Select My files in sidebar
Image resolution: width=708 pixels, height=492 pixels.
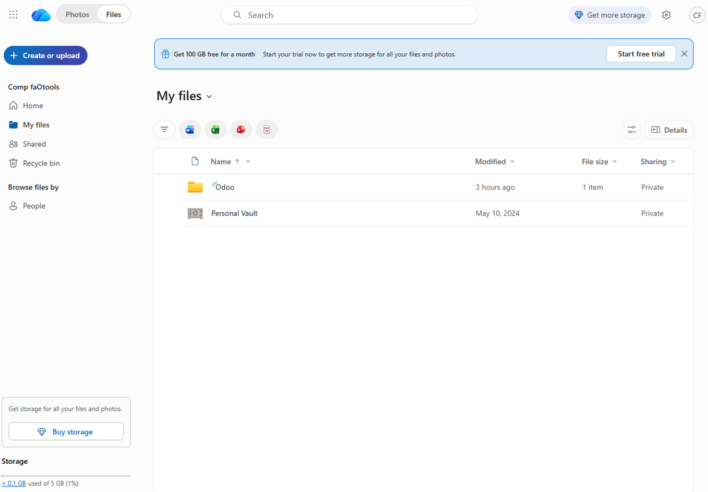pyautogui.click(x=36, y=125)
